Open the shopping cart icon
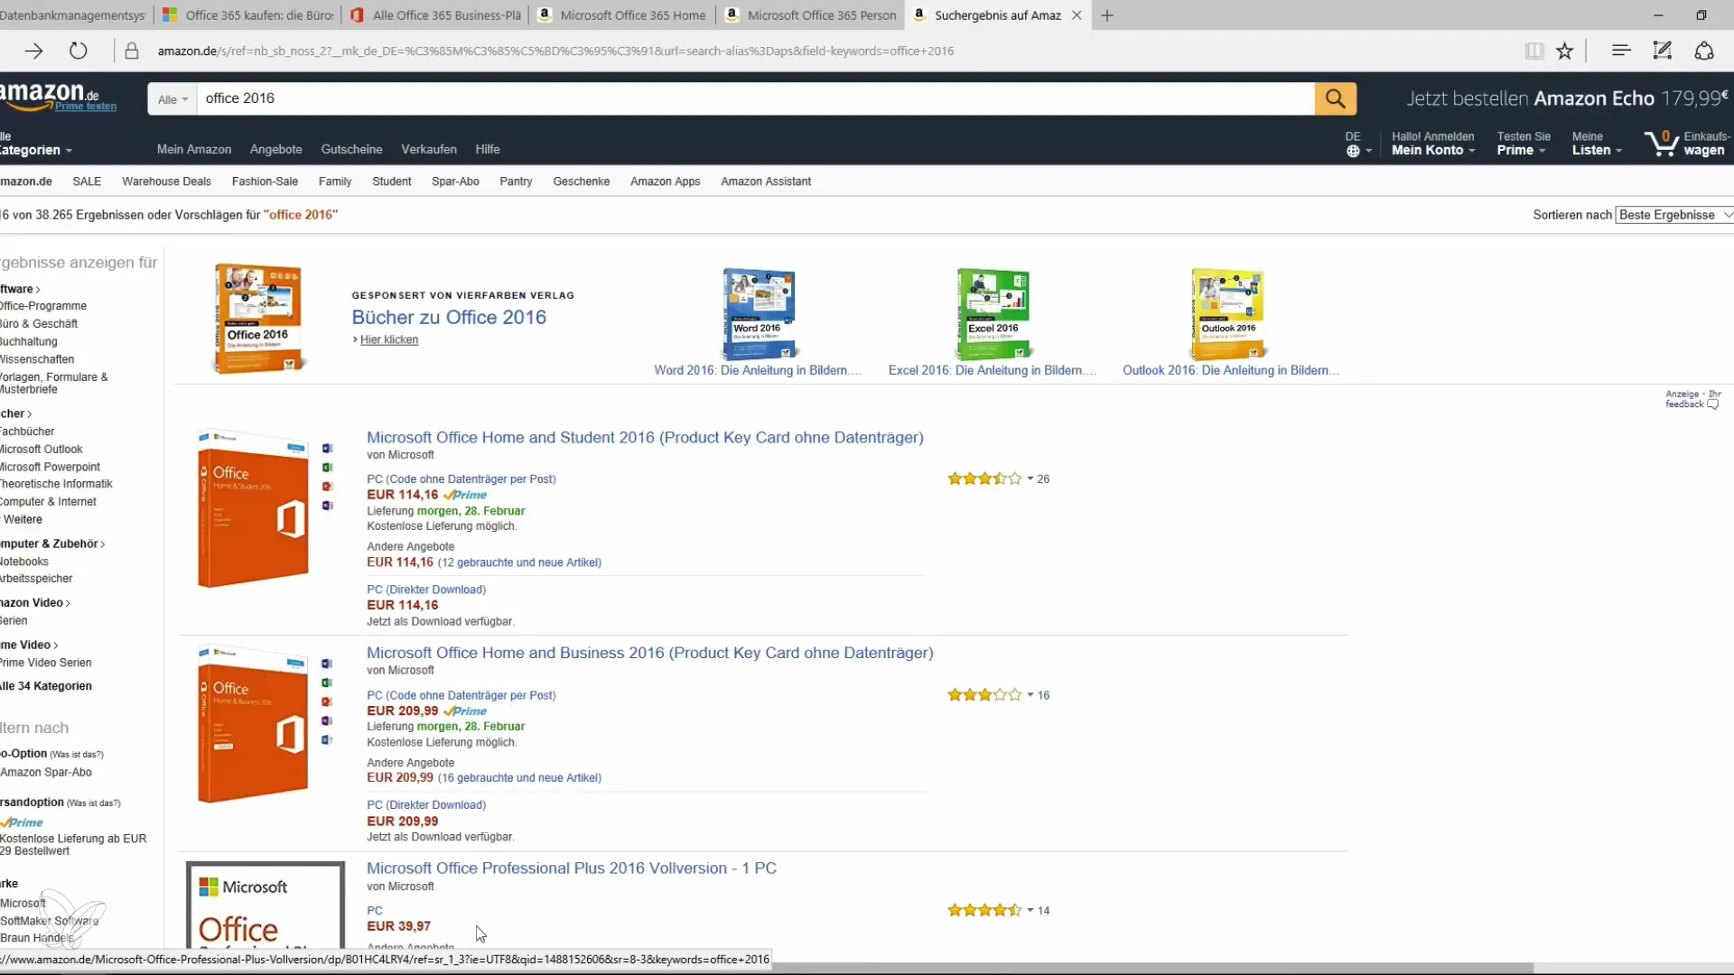The image size is (1734, 975). [x=1662, y=144]
